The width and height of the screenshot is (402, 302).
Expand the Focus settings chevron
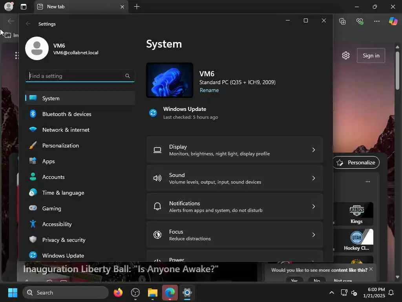(313, 235)
